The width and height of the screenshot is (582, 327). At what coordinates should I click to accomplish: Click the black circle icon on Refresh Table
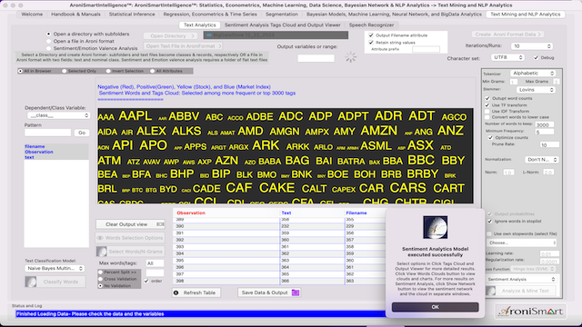click(x=176, y=292)
